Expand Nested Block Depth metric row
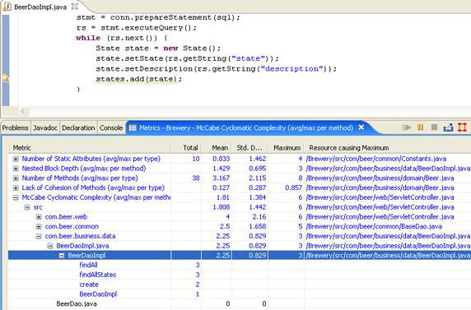The image size is (471, 310). 16,169
